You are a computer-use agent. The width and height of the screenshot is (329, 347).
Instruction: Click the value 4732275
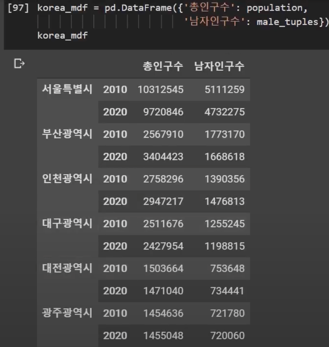coord(225,112)
